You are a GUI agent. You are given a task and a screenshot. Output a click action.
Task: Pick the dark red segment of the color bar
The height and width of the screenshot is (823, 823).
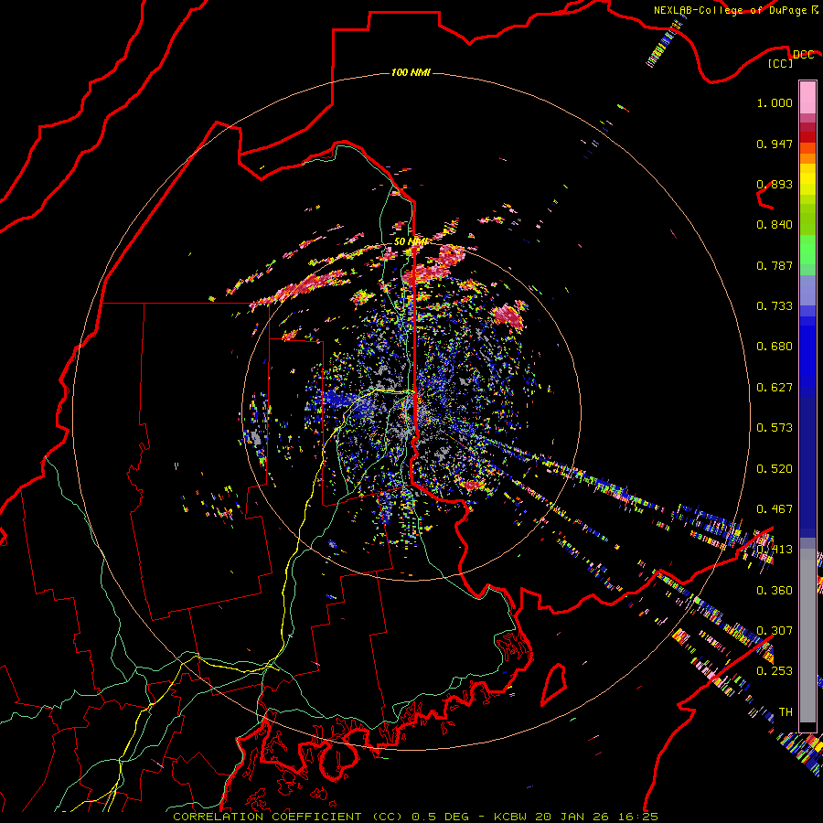click(807, 137)
